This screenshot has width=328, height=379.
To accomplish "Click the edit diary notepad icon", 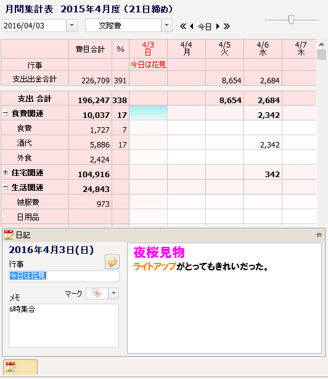I will 112,262.
